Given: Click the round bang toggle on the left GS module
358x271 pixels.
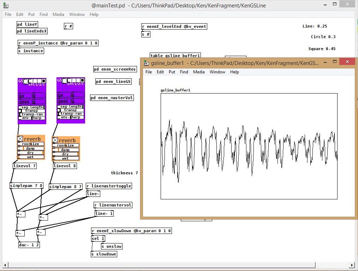Looking at the screenshot, I should point(26,81).
